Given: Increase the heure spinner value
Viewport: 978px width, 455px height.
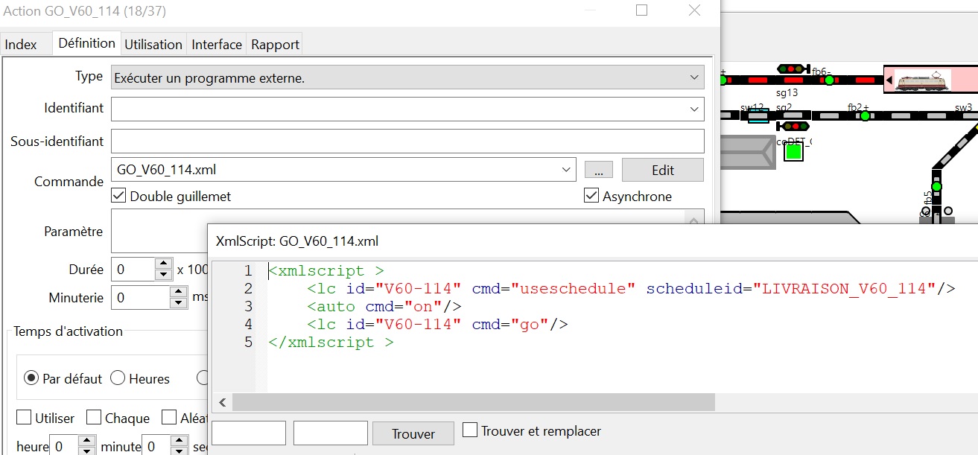Looking at the screenshot, I should pyautogui.click(x=86, y=441).
